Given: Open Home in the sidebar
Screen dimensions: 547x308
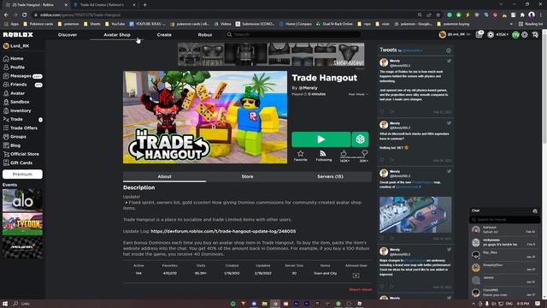Looking at the screenshot, I should pos(14,58).
